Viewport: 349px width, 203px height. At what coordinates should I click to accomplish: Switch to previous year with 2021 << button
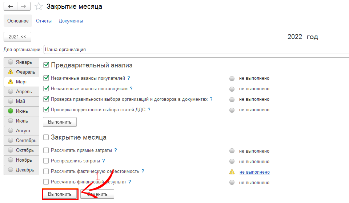[x=17, y=37]
